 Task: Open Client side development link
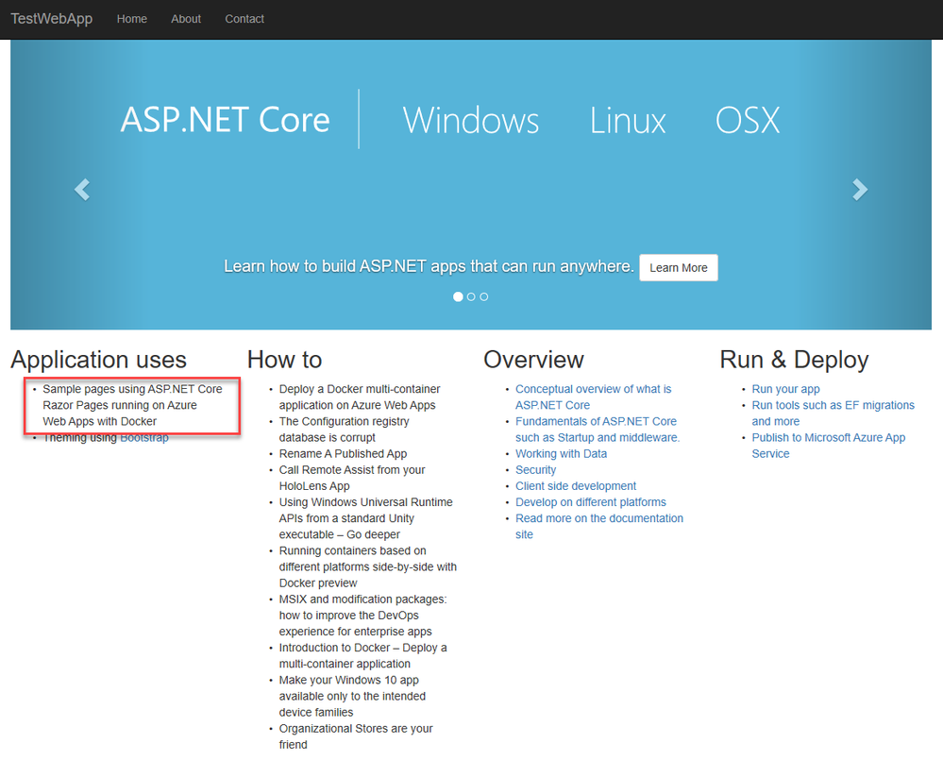coord(576,486)
